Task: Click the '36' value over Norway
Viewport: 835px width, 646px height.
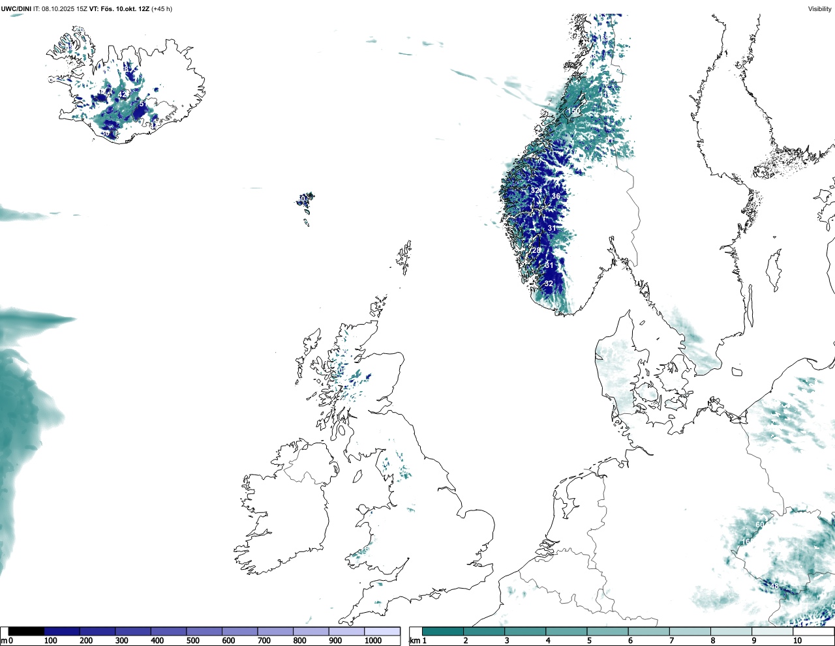Action: coord(556,196)
